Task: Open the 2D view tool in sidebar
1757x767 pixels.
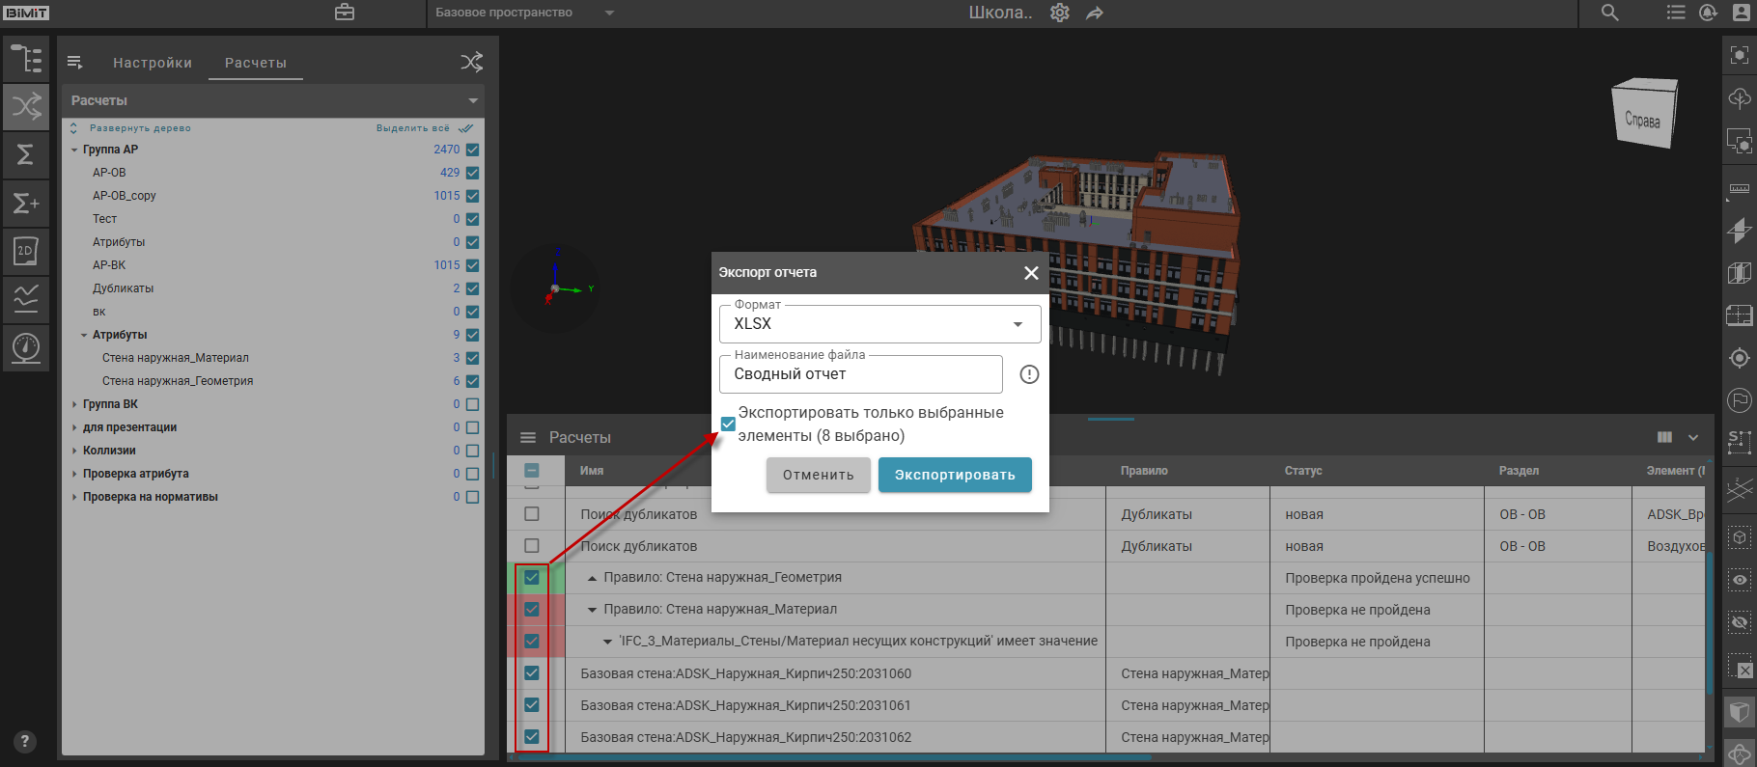Action: (26, 251)
